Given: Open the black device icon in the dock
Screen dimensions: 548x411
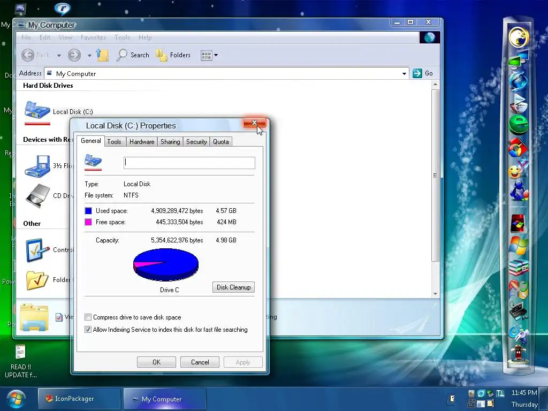Looking at the screenshot, I should point(518,310).
